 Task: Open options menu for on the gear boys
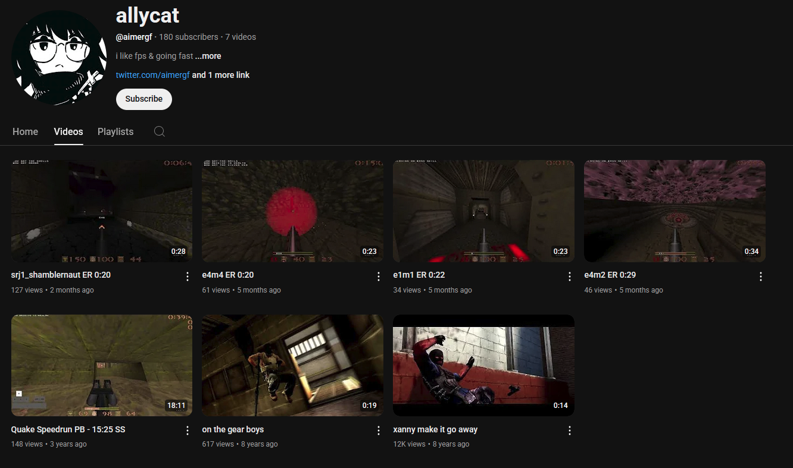pyautogui.click(x=379, y=431)
